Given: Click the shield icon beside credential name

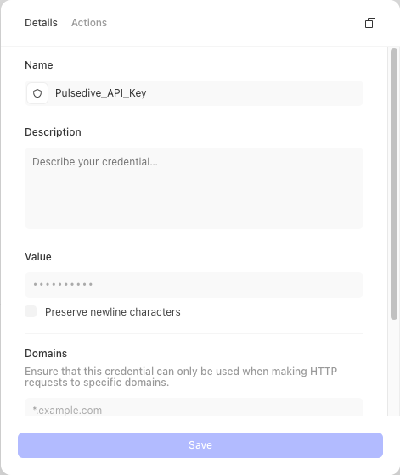Looking at the screenshot, I should coord(37,93).
